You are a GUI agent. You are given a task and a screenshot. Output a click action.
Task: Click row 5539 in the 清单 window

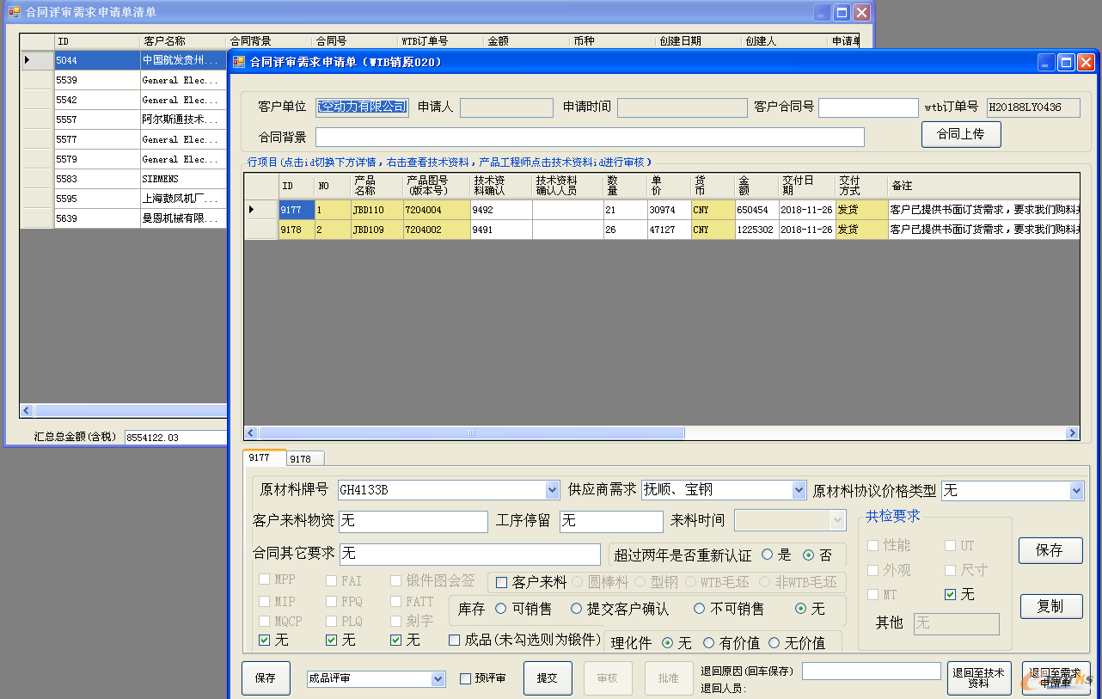click(x=123, y=80)
